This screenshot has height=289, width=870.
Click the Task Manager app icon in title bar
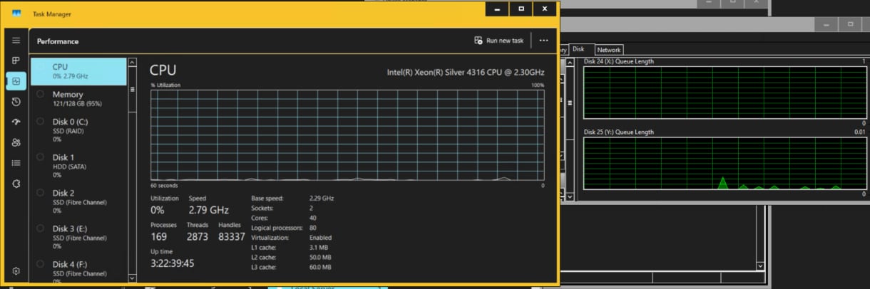[16, 14]
